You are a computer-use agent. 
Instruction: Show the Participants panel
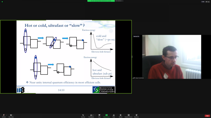92,115
